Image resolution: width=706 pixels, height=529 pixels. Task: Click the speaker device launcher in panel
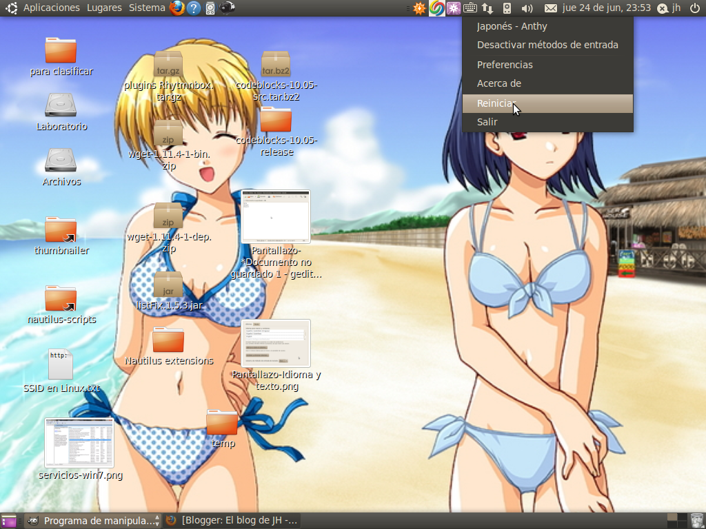pyautogui.click(x=210, y=8)
